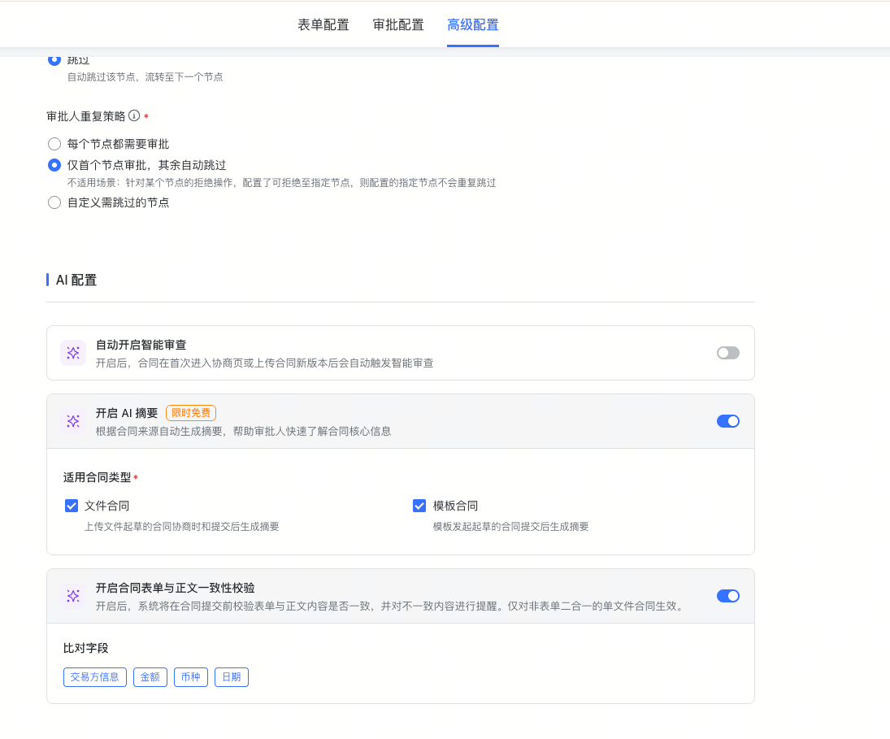Click the 金额 field tag
This screenshot has width=890, height=739.
(x=150, y=677)
